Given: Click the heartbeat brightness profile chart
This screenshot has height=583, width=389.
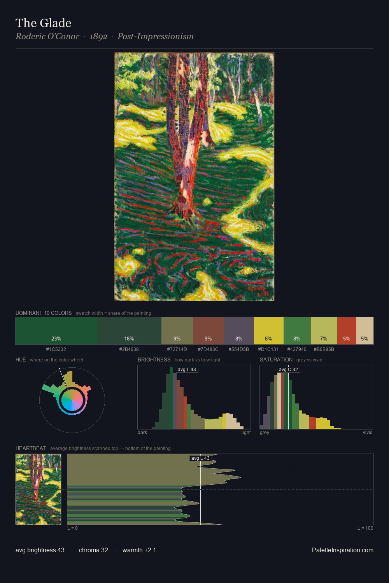Looking at the screenshot, I should click(x=220, y=489).
